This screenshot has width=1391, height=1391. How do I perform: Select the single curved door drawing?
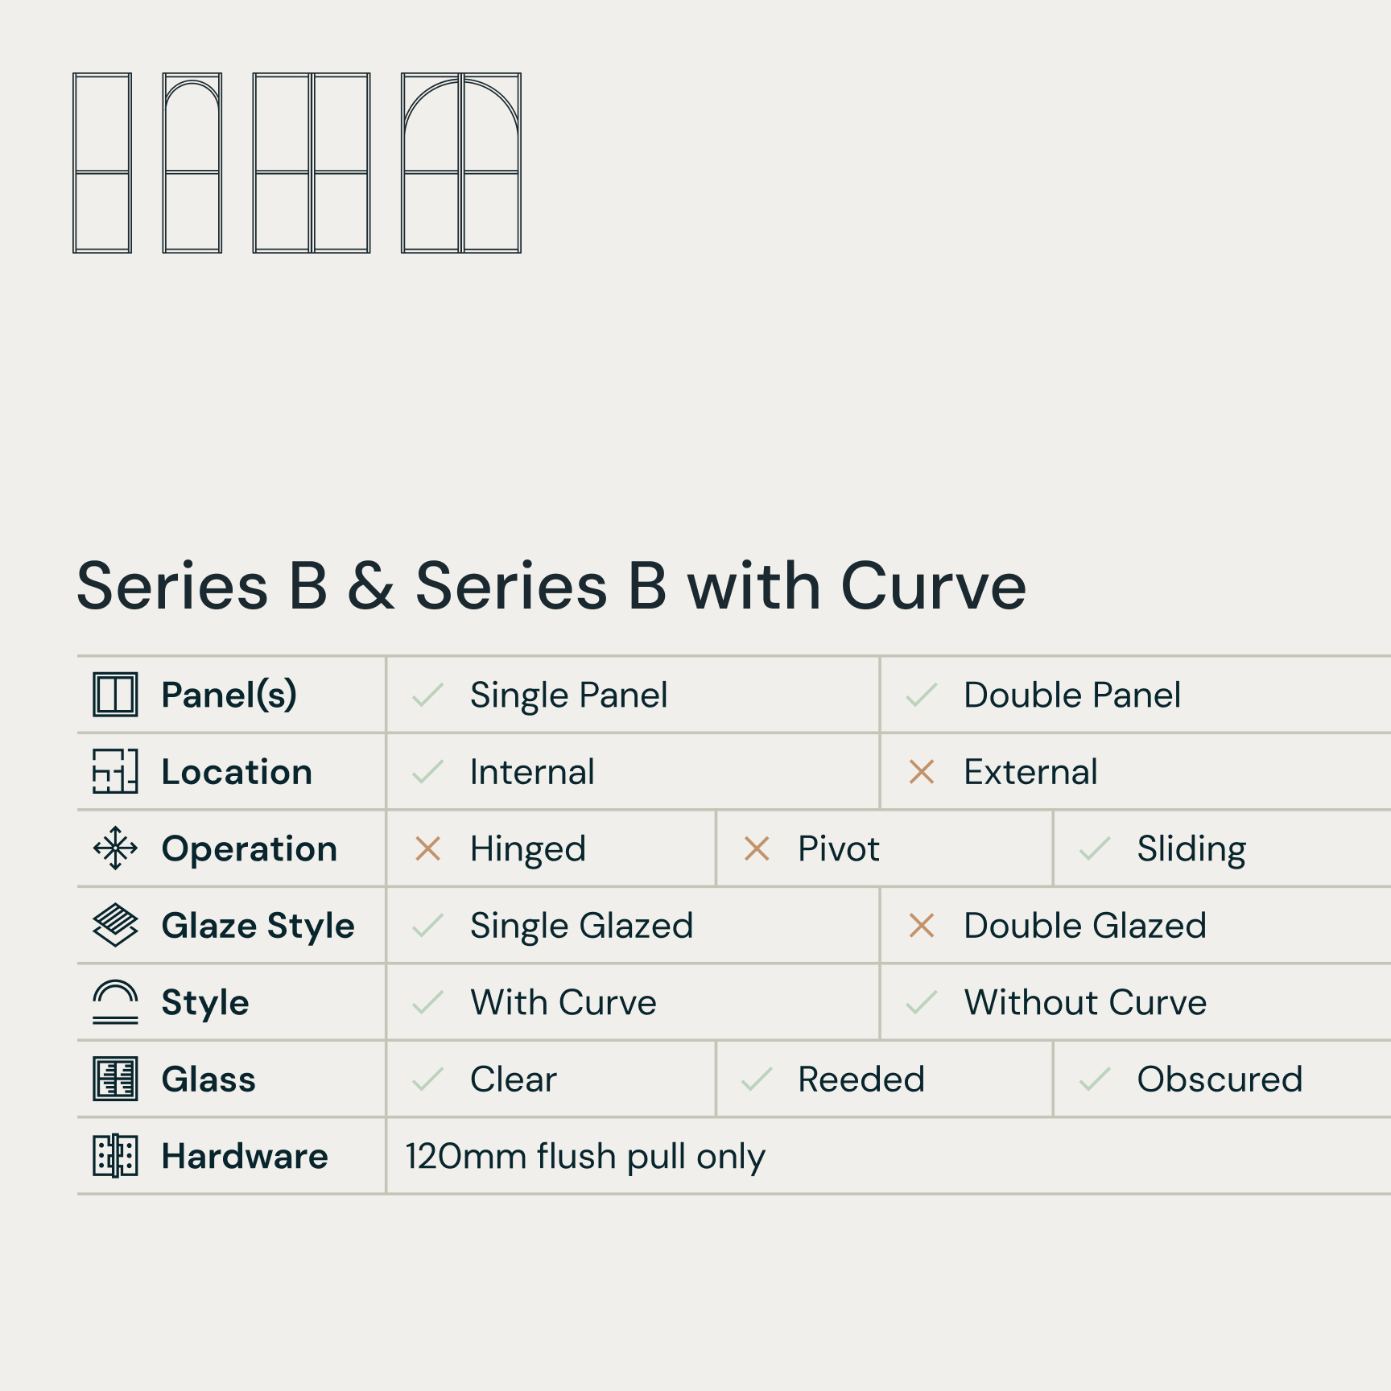click(x=192, y=163)
